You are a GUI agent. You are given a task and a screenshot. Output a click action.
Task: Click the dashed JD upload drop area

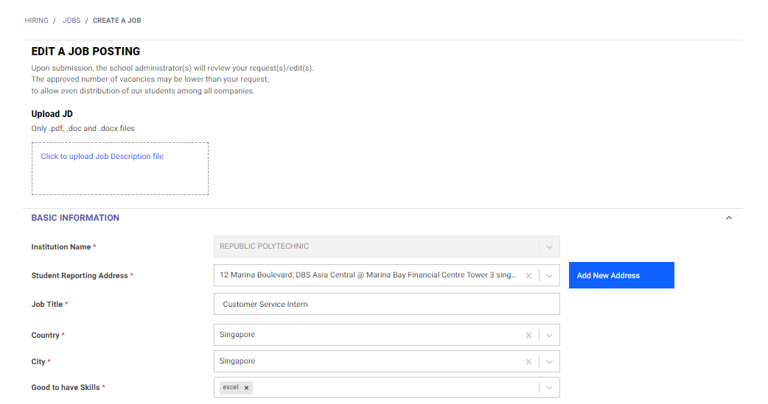(x=120, y=169)
